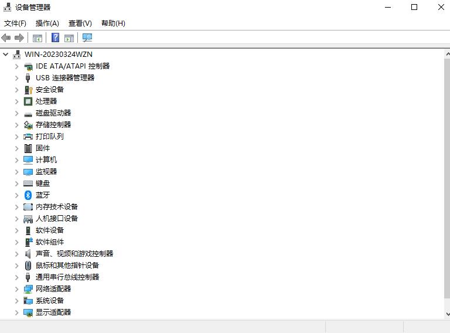Click the 软件设备 icon
The width and height of the screenshot is (450, 333).
click(x=28, y=230)
